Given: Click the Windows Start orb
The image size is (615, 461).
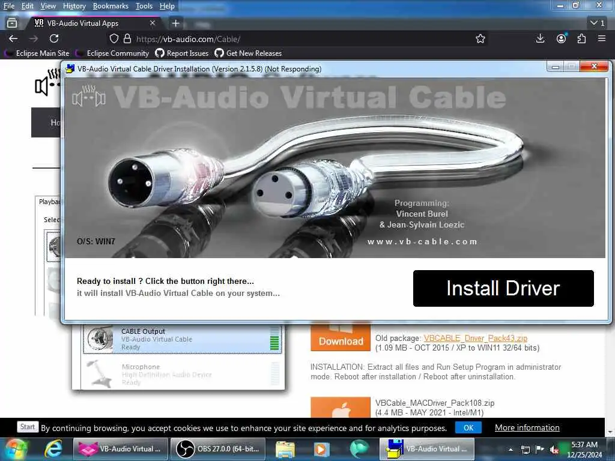Looking at the screenshot, I should [x=16, y=449].
